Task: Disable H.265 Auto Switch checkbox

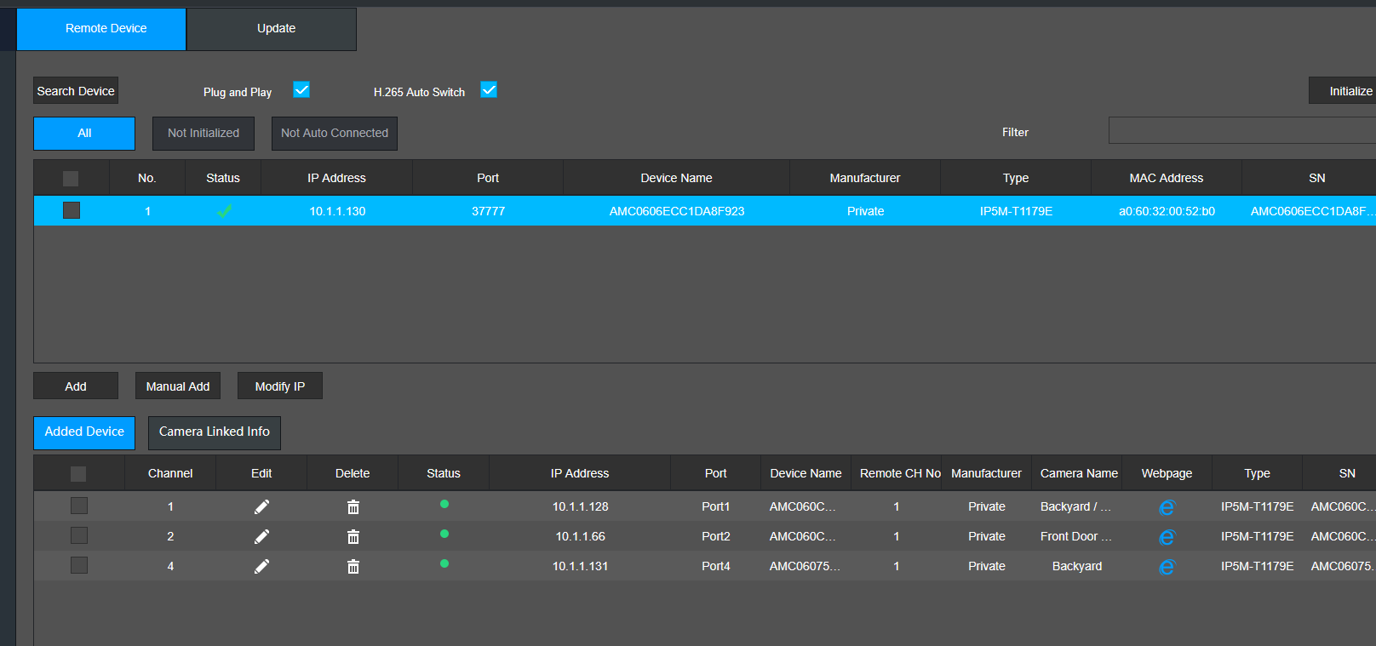Action: pyautogui.click(x=489, y=89)
